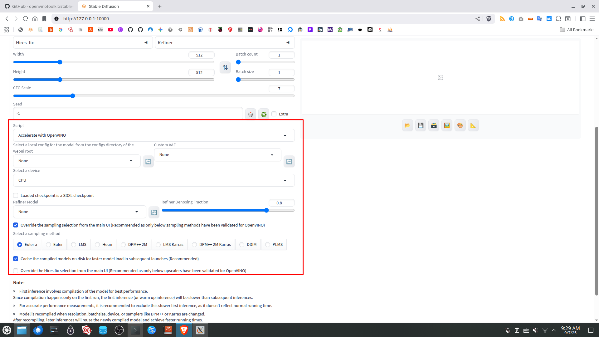Click the CFG Scale slider handle
The height and width of the screenshot is (337, 599).
[73, 96]
